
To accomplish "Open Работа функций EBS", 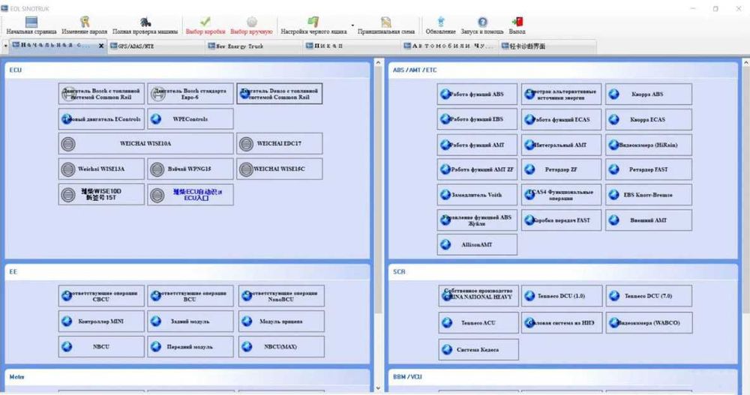I will click(477, 119).
